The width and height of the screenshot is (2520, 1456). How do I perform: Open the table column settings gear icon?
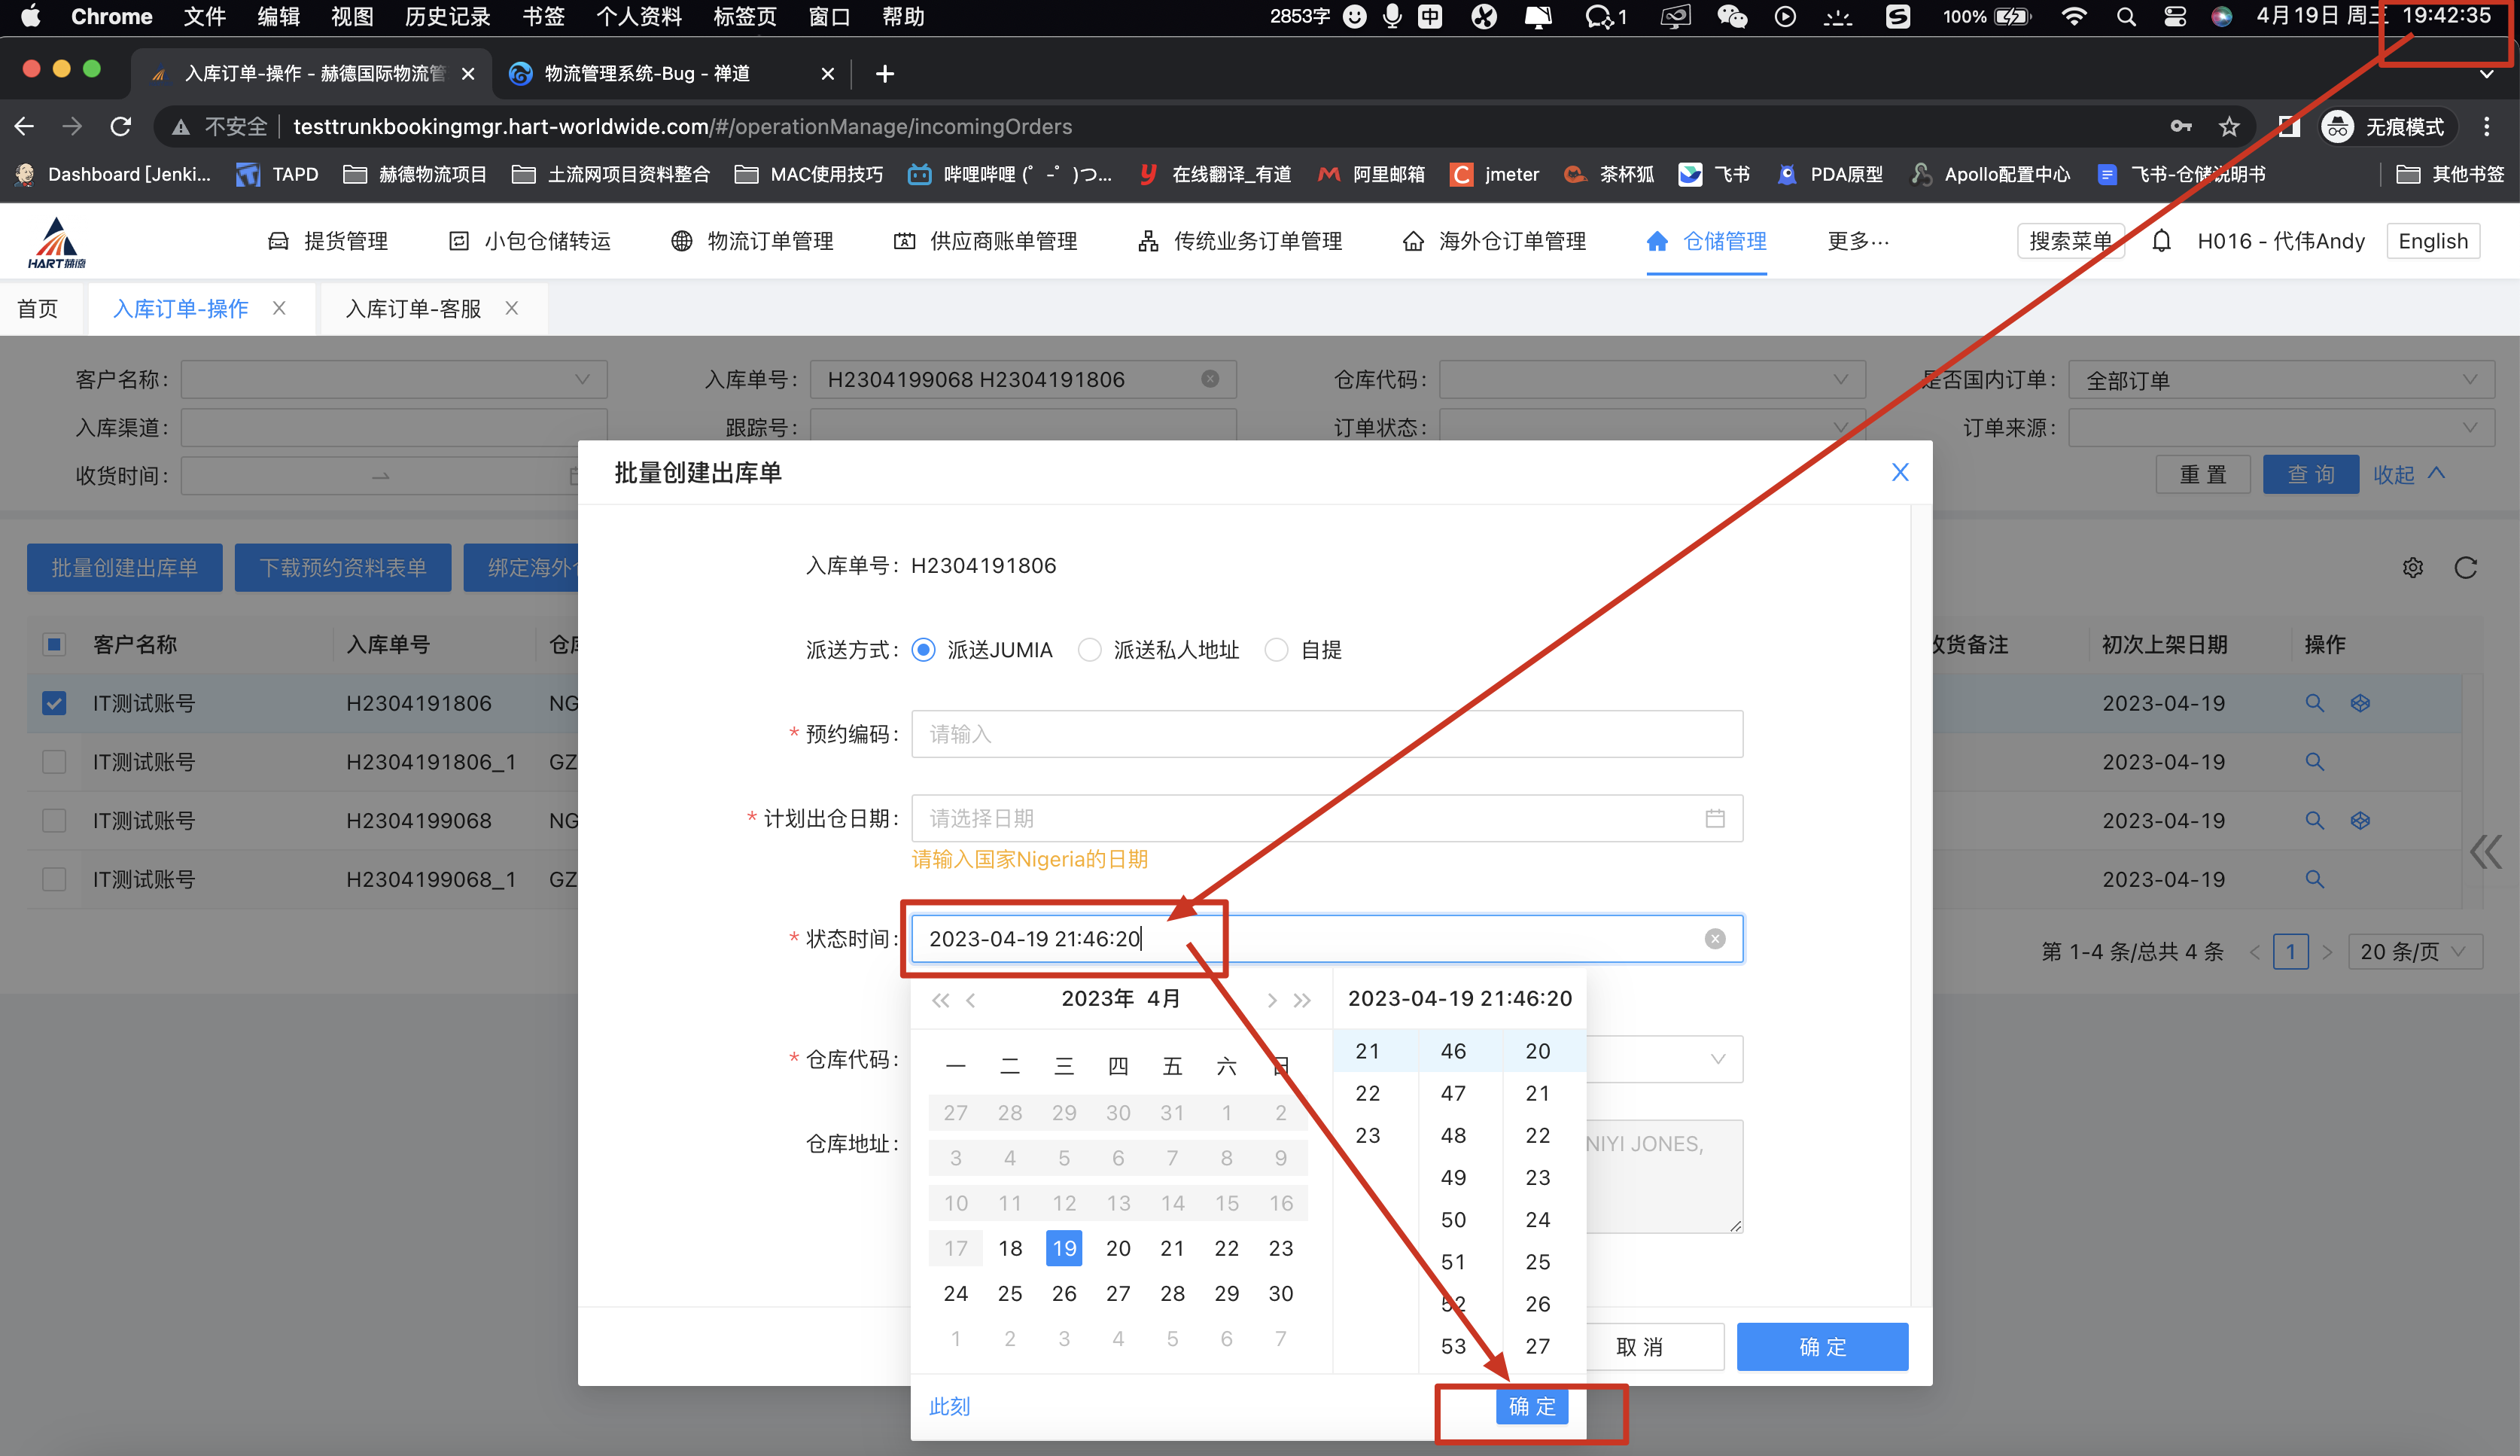coord(2413,567)
